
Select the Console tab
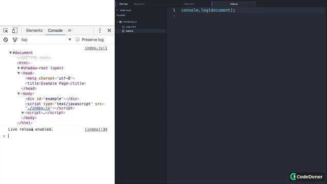pos(55,31)
